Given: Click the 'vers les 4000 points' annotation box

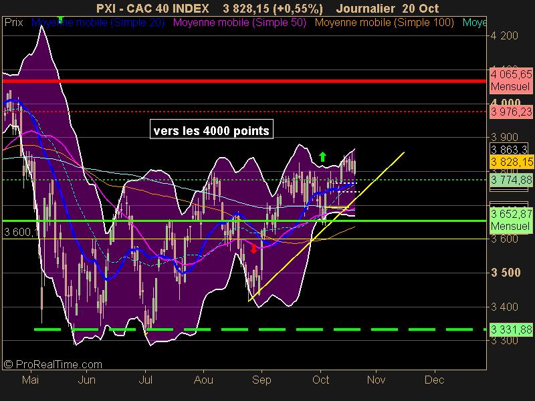Looking at the screenshot, I should click(x=211, y=129).
